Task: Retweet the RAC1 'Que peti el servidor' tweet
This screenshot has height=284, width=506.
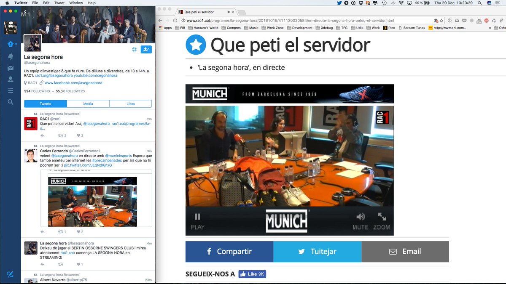Action: click(60, 135)
